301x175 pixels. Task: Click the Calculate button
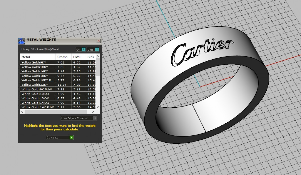60,137
